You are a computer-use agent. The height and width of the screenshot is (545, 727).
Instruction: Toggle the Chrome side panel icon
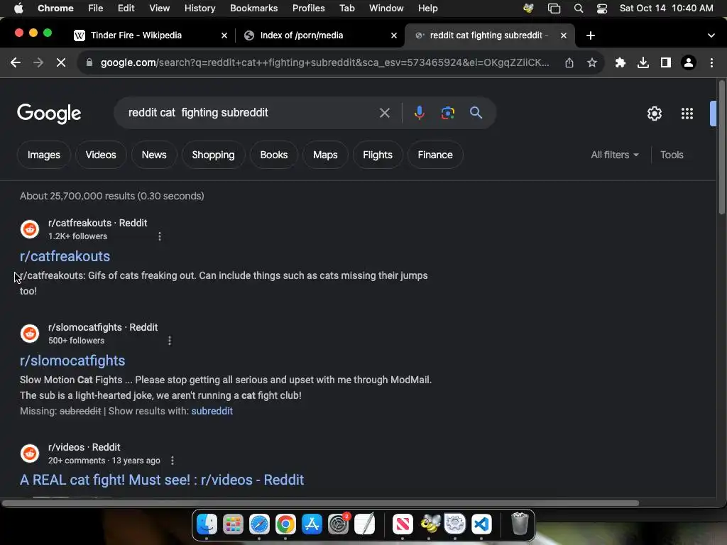[666, 62]
